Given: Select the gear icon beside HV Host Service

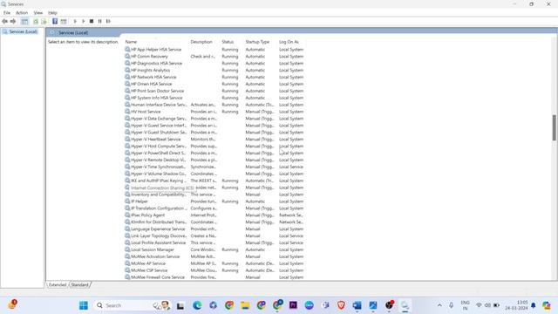Looking at the screenshot, I should [127, 112].
